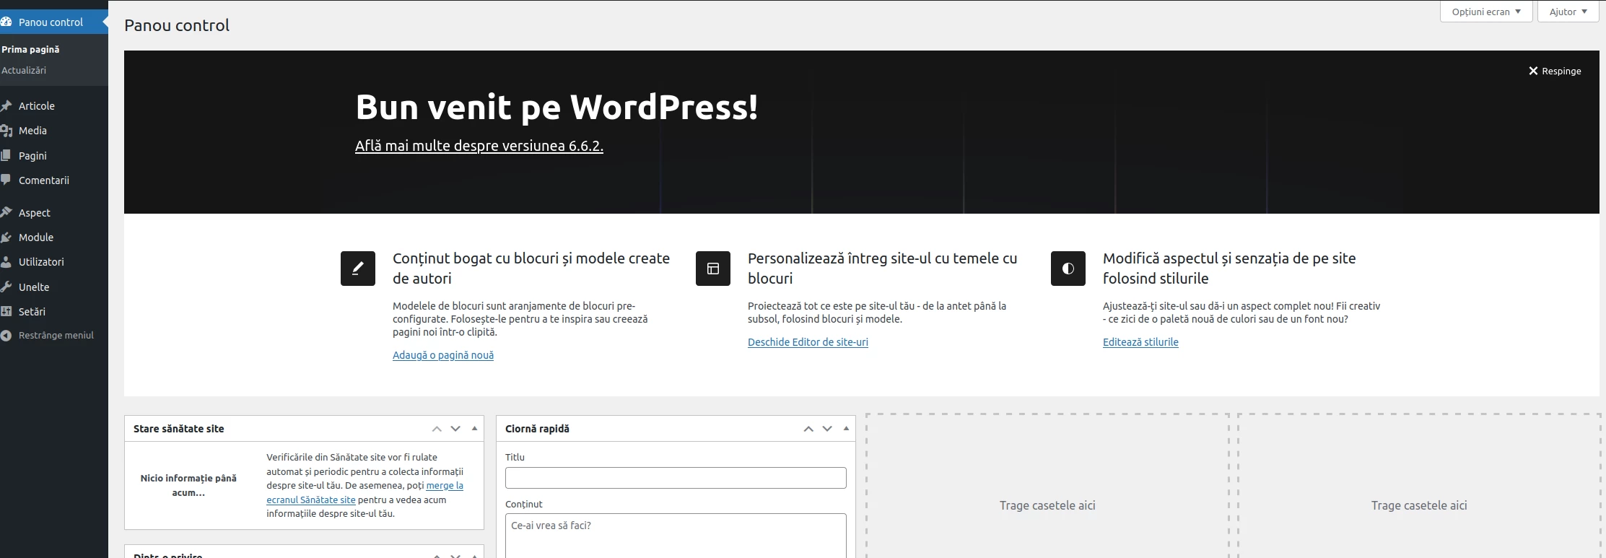Image resolution: width=1606 pixels, height=558 pixels.
Task: Click the Comentarii speech bubble icon
Action: coord(6,180)
